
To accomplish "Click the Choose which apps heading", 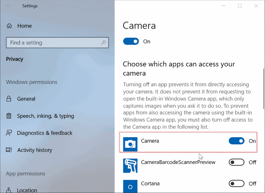I will click(x=179, y=69).
